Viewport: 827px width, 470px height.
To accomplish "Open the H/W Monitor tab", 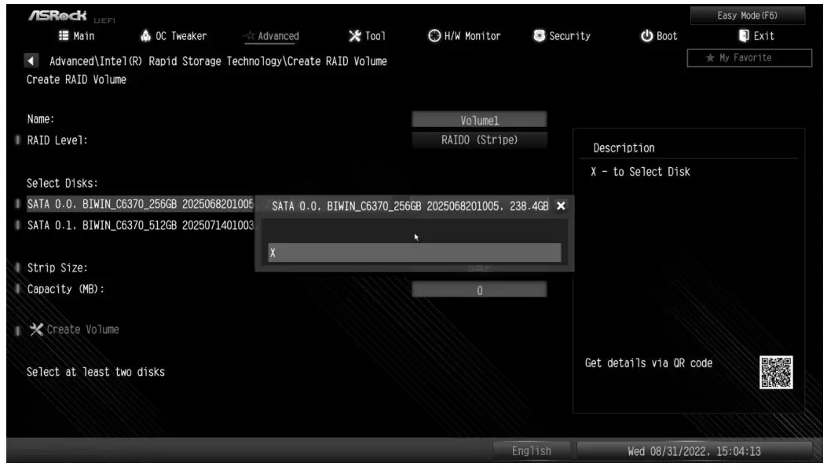I will click(x=464, y=36).
